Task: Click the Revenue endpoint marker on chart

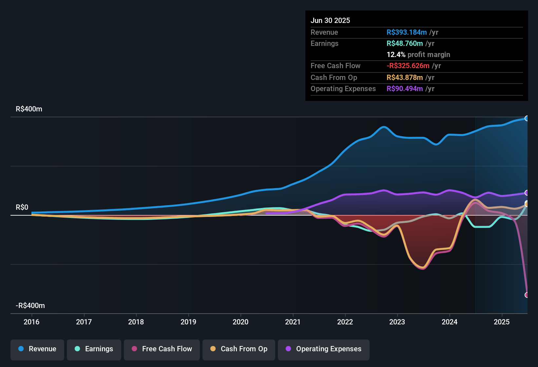Action: point(527,118)
